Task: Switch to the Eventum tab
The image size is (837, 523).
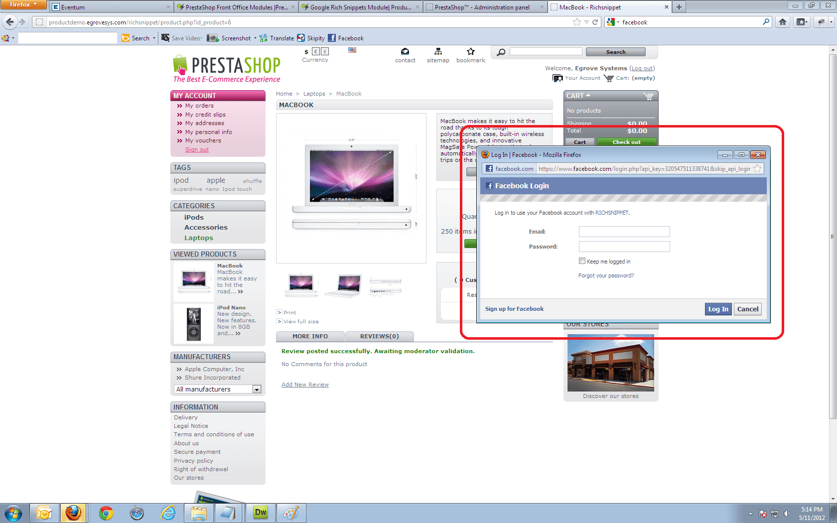Action: (x=111, y=7)
